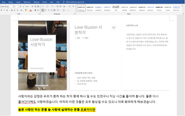This screenshot has width=185, height=116.
Task: Expand font color dropdown arrow
Action: coord(33,10)
